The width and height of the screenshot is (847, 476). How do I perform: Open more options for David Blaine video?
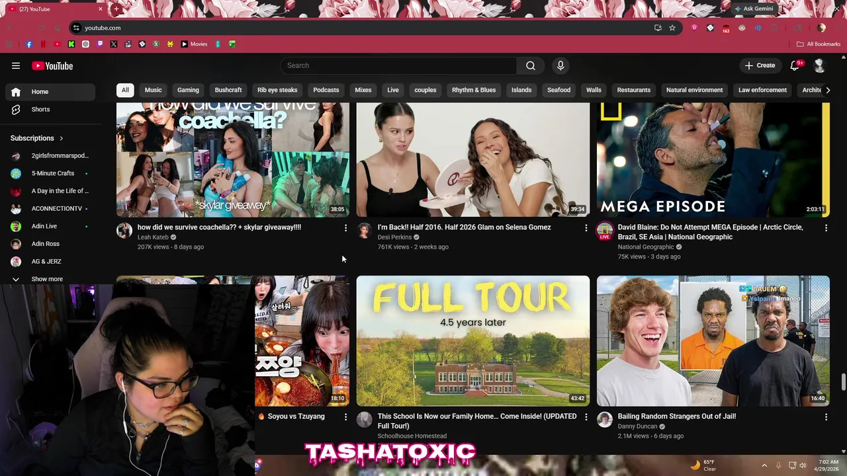point(826,228)
